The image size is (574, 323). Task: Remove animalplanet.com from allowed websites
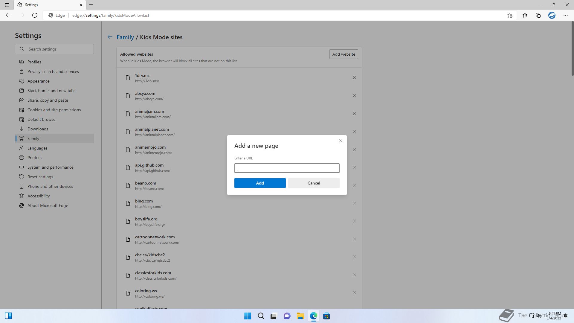pos(354,131)
